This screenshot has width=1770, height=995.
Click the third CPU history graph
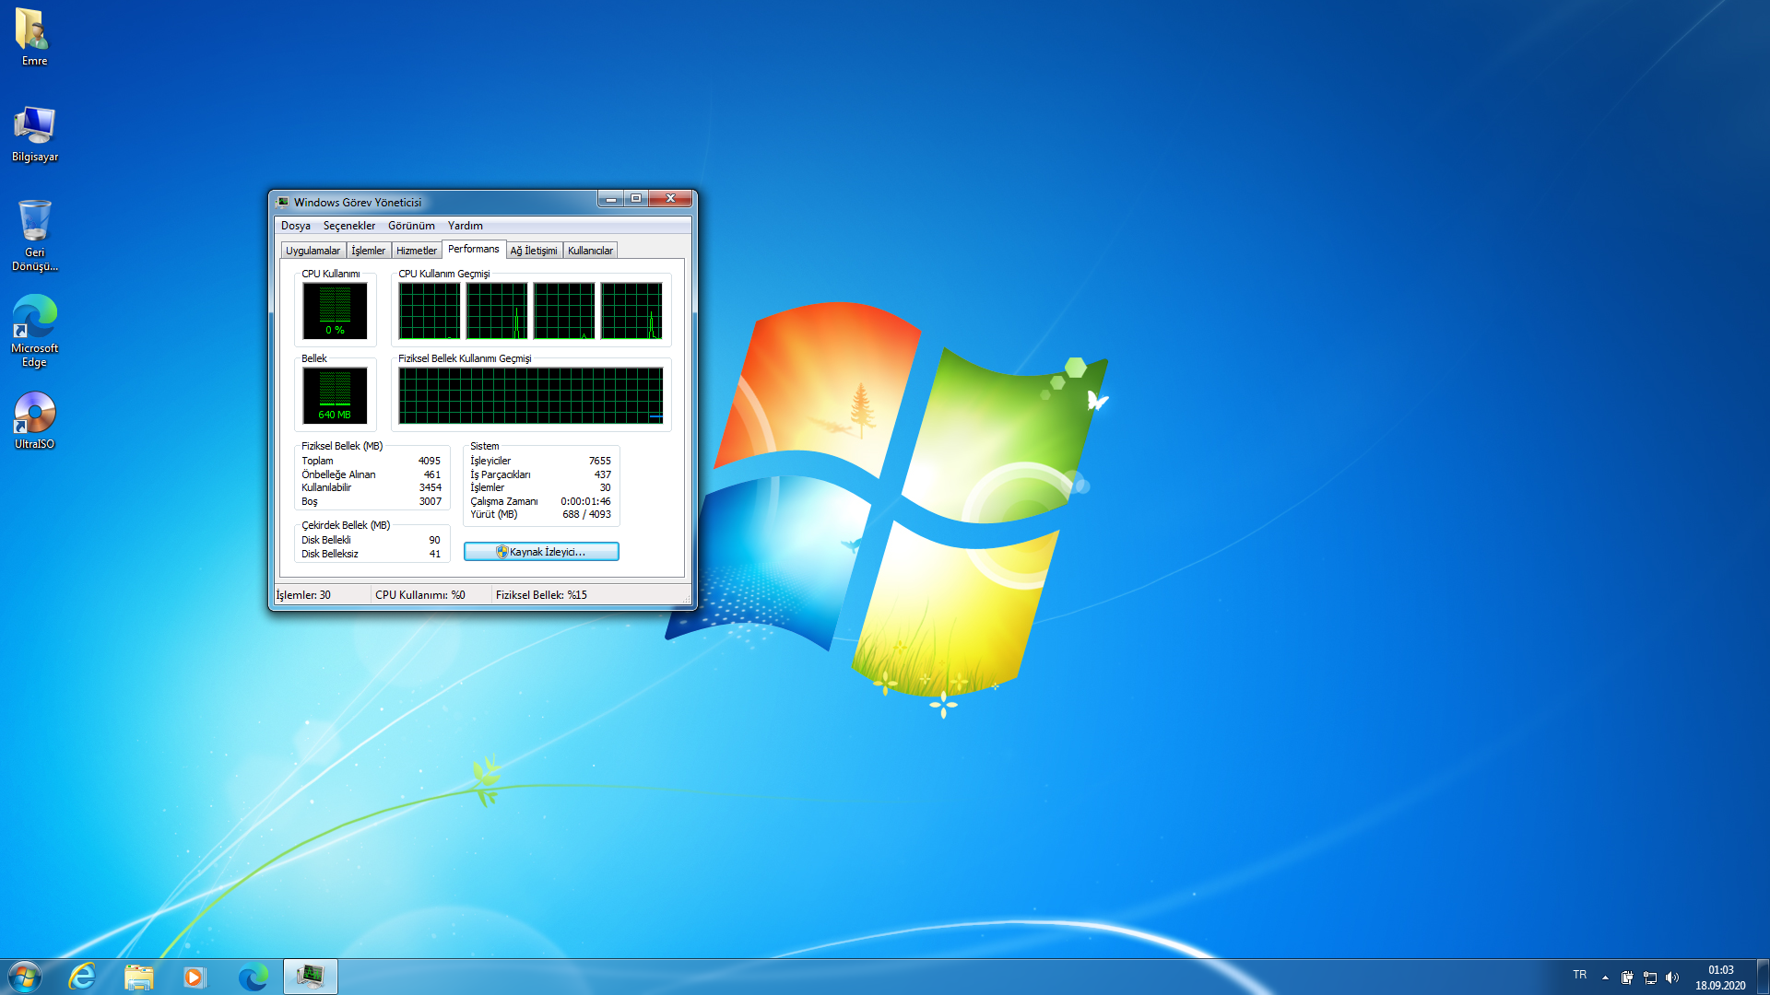click(564, 310)
